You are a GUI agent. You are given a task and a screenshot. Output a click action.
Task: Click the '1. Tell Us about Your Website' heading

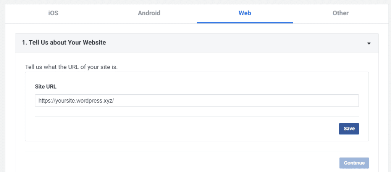click(x=63, y=43)
